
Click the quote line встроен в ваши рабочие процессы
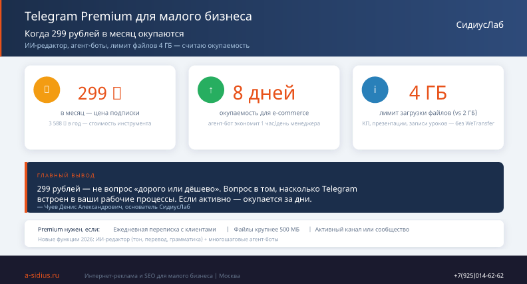(174, 199)
